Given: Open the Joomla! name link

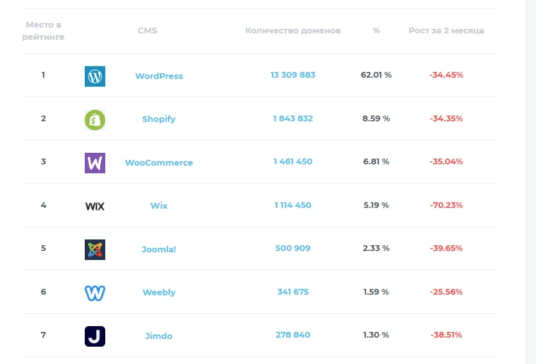Looking at the screenshot, I should click(x=159, y=249).
